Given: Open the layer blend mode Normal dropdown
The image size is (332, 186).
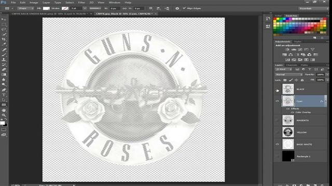Looking at the screenshot, I should click(x=289, y=74).
